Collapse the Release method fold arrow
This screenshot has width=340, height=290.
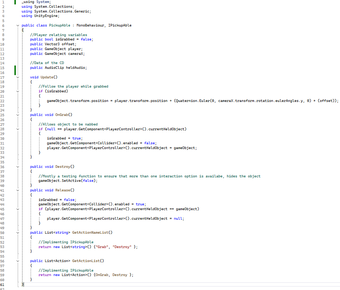(18, 190)
